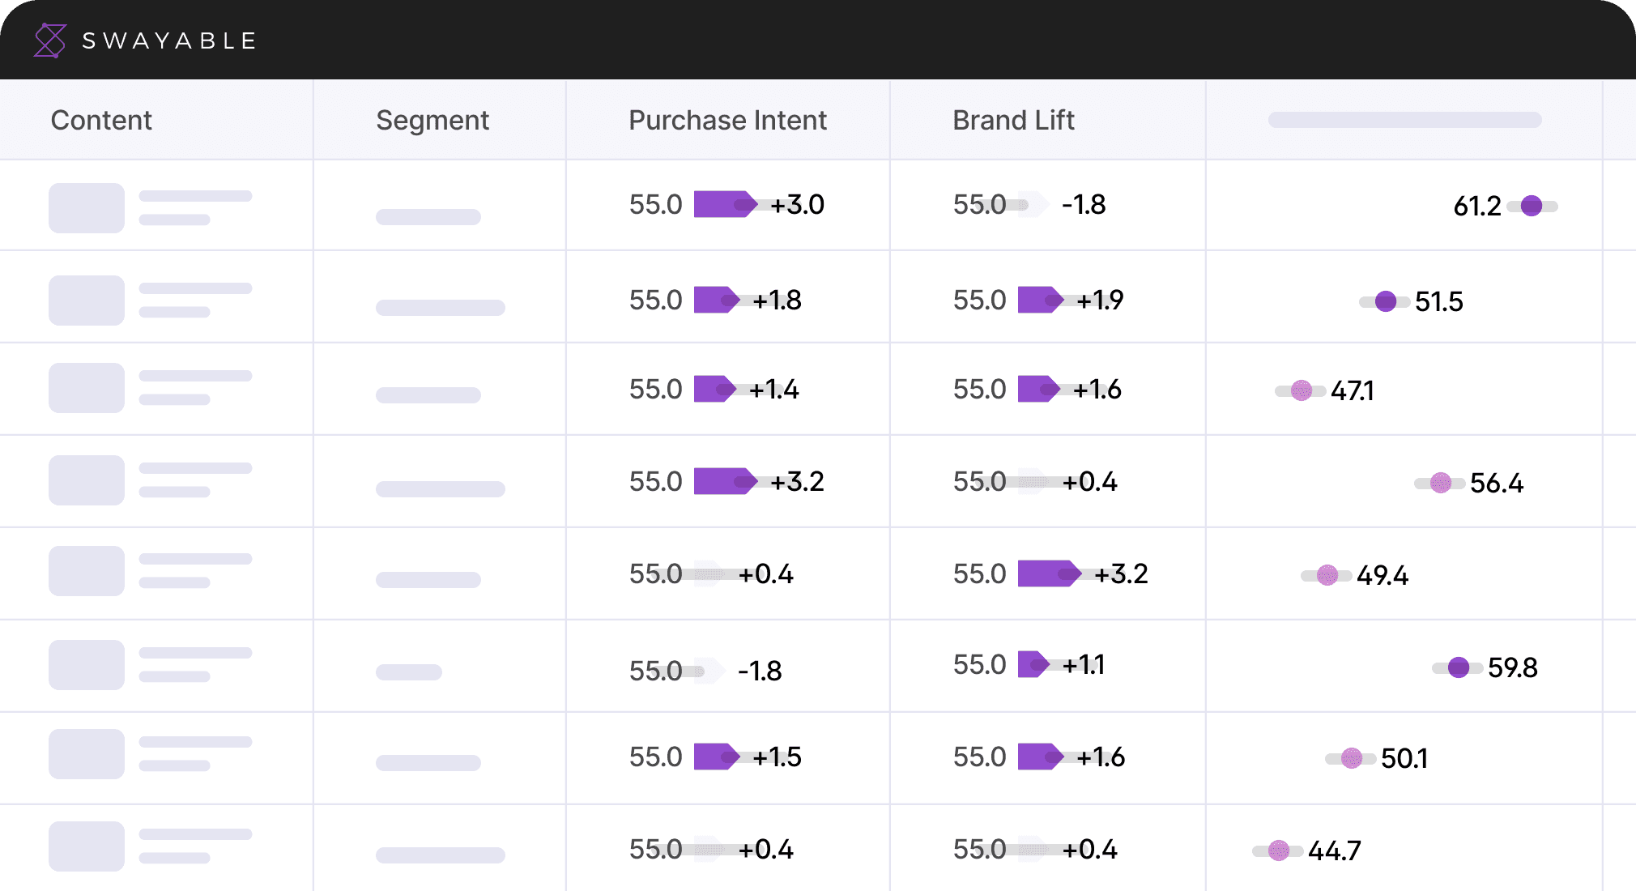Click the dark purple dot at 59.8
This screenshot has height=891, width=1636.
click(x=1459, y=667)
